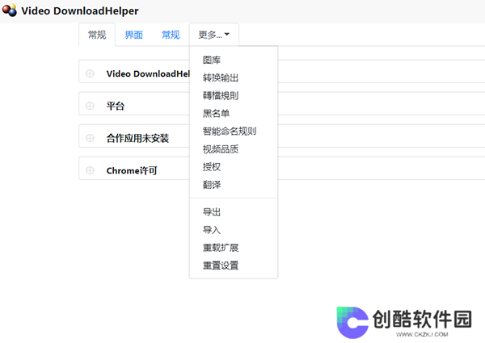Select the first 常规 tab
The height and width of the screenshot is (343, 485).
[97, 35]
